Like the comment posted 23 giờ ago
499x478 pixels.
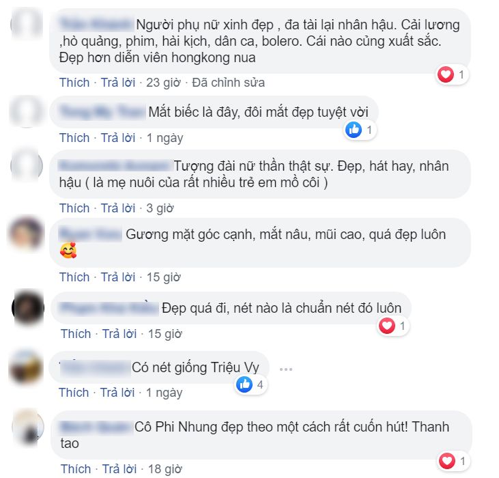pos(74,83)
